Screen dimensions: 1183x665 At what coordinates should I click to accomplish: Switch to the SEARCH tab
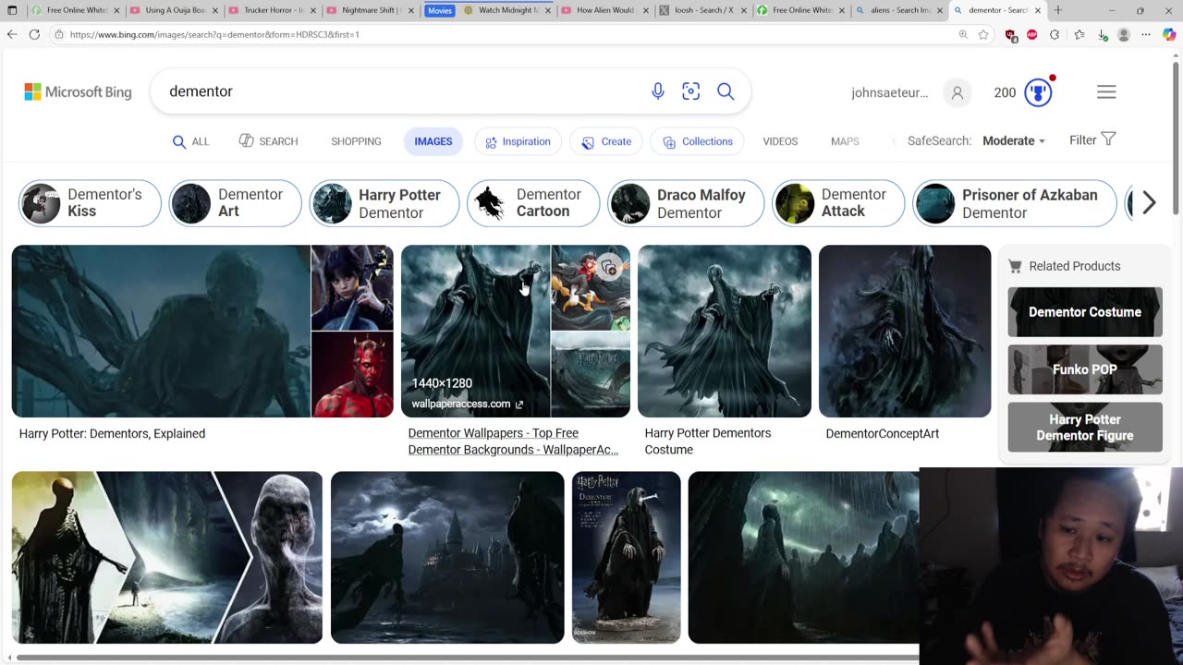[x=268, y=141]
